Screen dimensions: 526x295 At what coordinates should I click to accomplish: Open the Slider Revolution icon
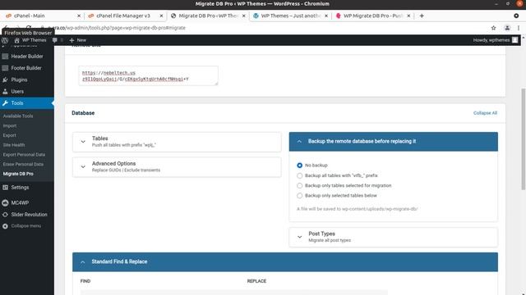(5, 215)
